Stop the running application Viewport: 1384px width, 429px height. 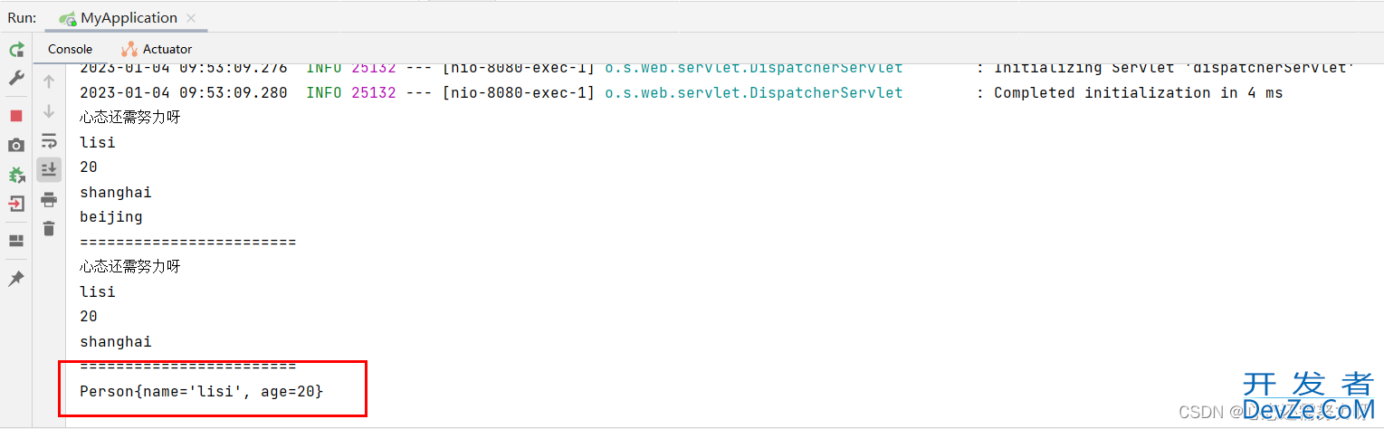[16, 116]
